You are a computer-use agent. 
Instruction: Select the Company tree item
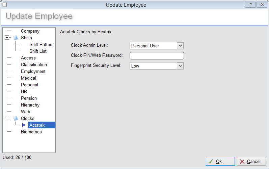tap(30, 31)
